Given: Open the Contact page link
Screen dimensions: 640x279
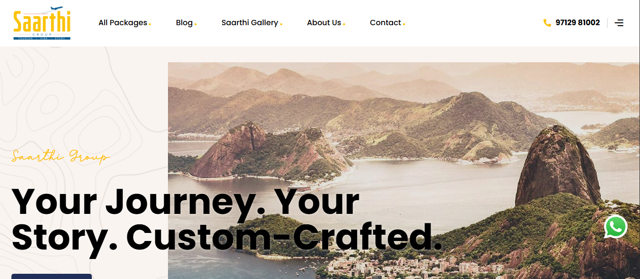Looking at the screenshot, I should pos(385,23).
